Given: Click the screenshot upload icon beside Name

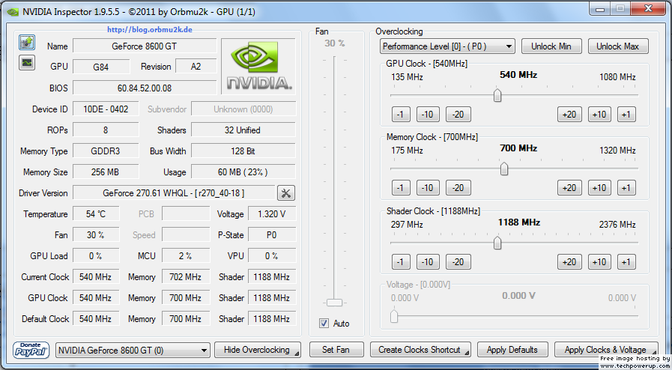Looking at the screenshot, I should point(27,42).
